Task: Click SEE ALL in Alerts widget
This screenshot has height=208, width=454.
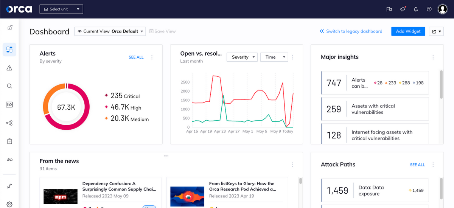Action: coord(136,57)
